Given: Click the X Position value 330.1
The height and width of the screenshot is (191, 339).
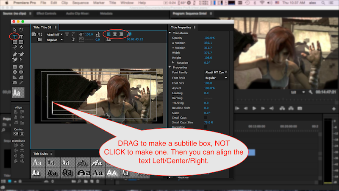Looking at the screenshot, I should pyautogui.click(x=208, y=43).
